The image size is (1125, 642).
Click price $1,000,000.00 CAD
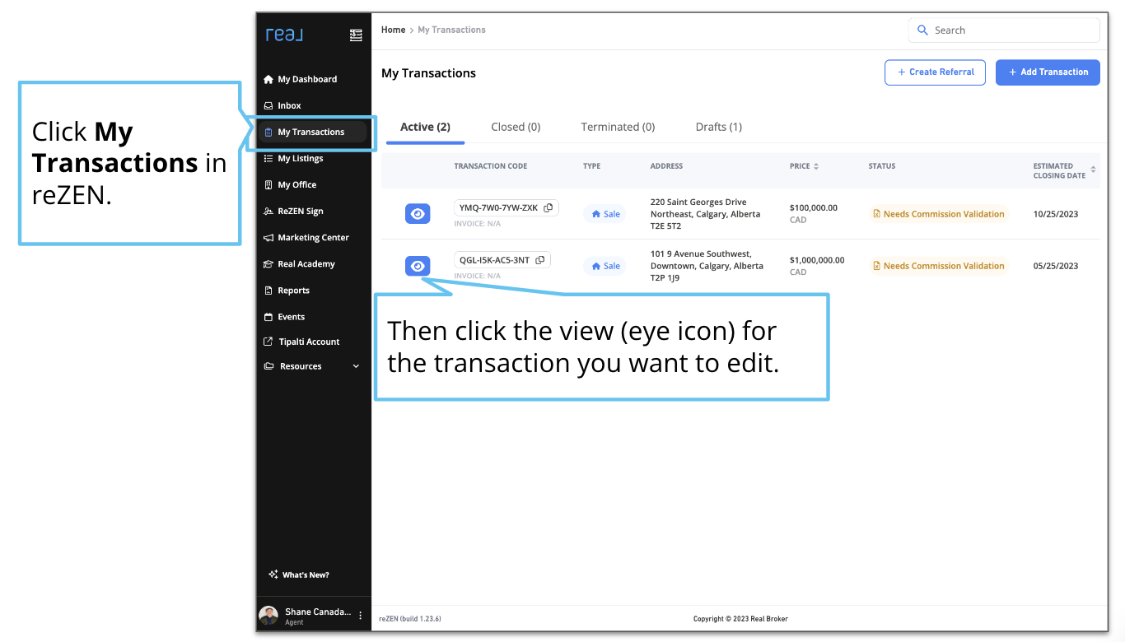[817, 265]
